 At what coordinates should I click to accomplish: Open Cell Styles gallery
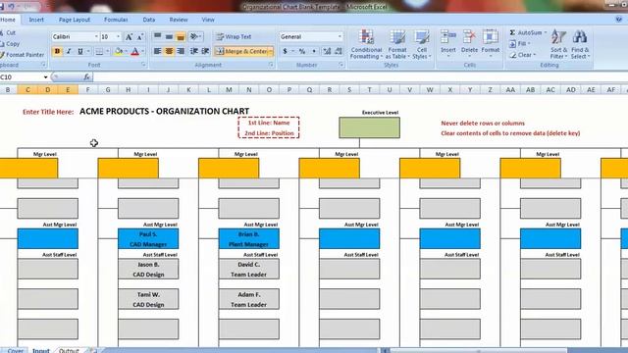422,44
